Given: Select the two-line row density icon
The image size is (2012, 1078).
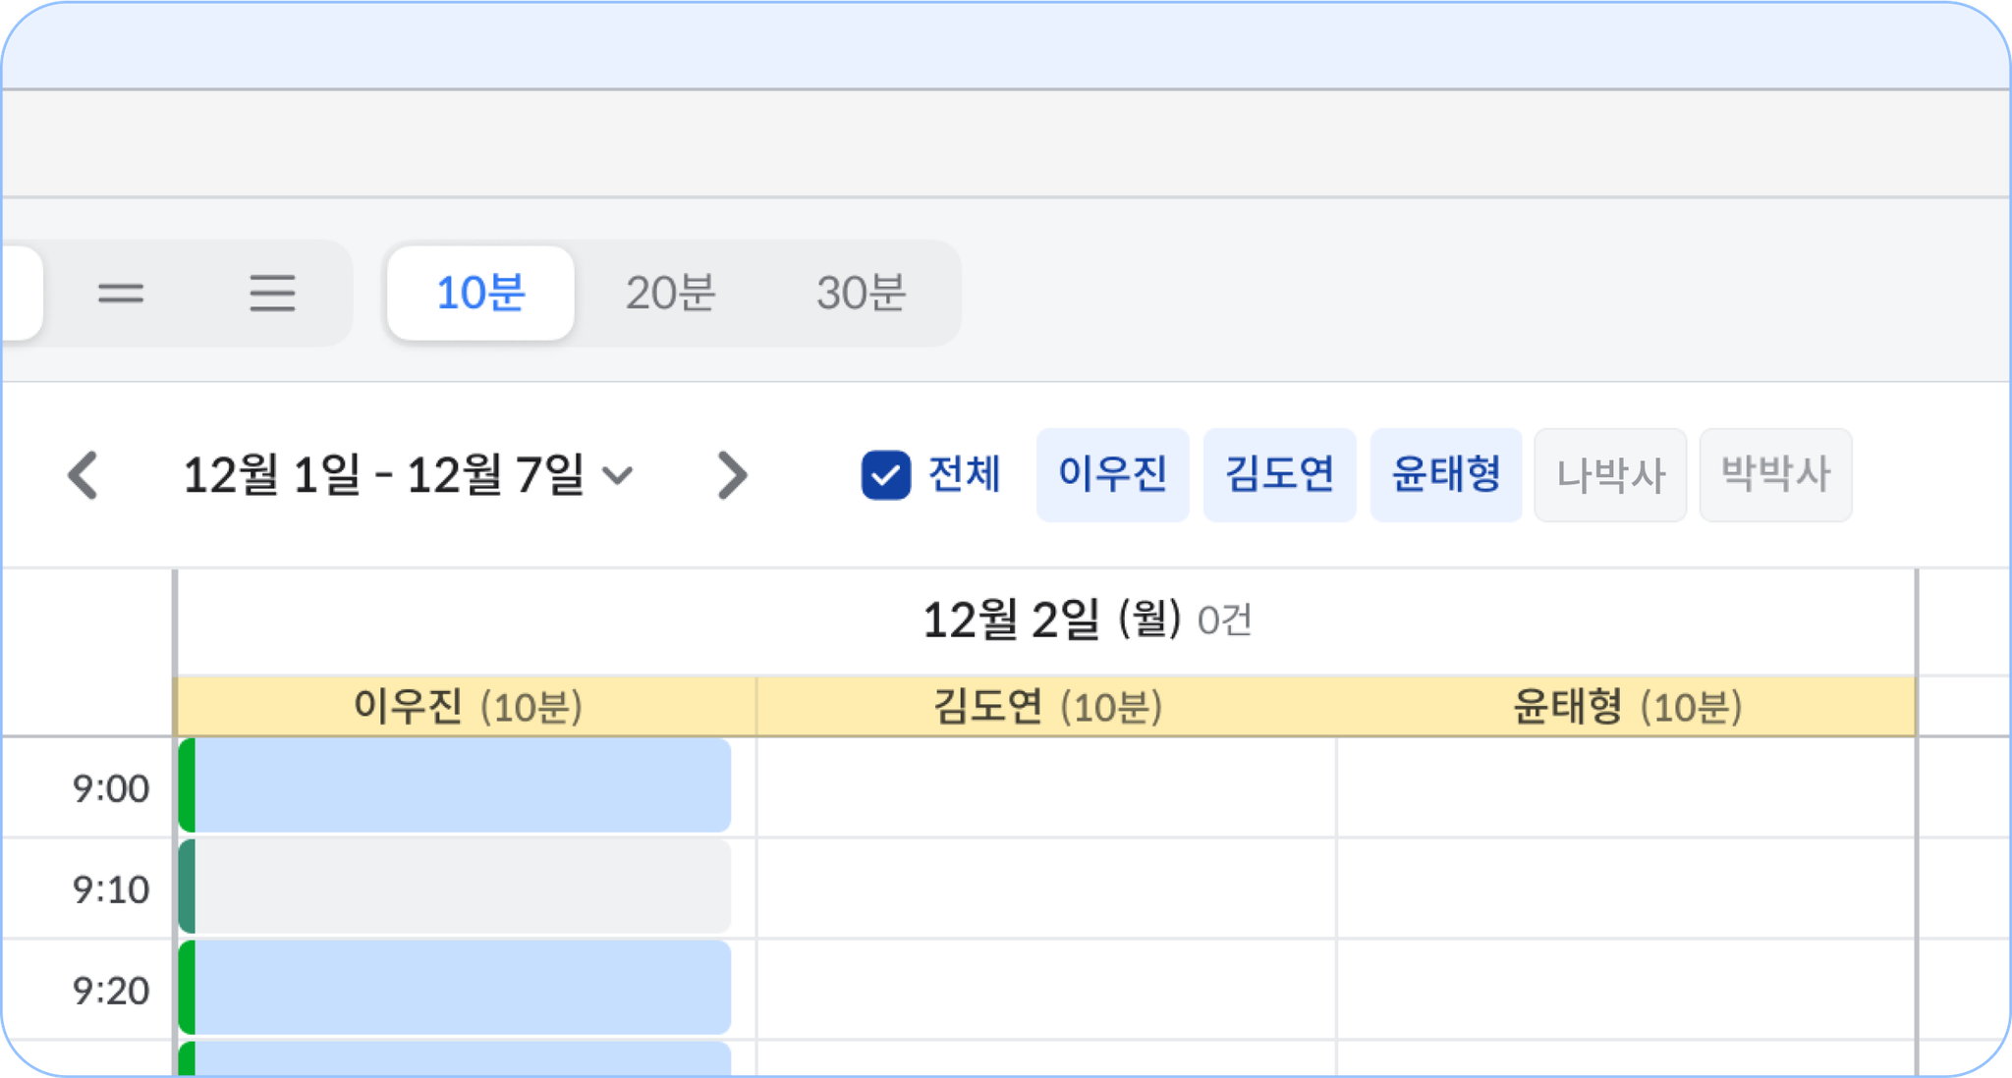Looking at the screenshot, I should tap(121, 294).
